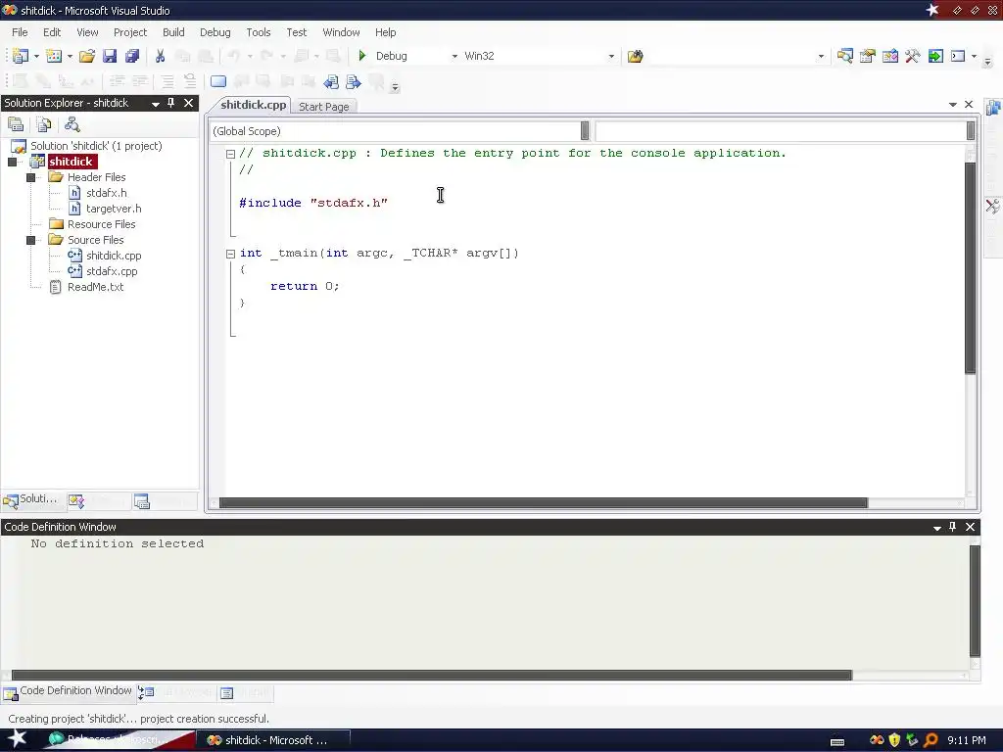
Task: Open Solution Explorer window position dropdown arrow
Action: pos(156,104)
